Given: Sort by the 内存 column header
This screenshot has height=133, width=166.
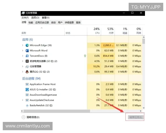Looking at the screenshot, I should coord(108,31).
